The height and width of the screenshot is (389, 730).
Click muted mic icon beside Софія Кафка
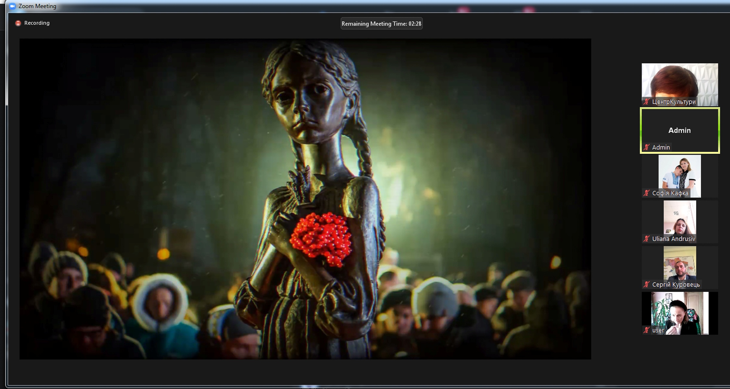coord(647,193)
